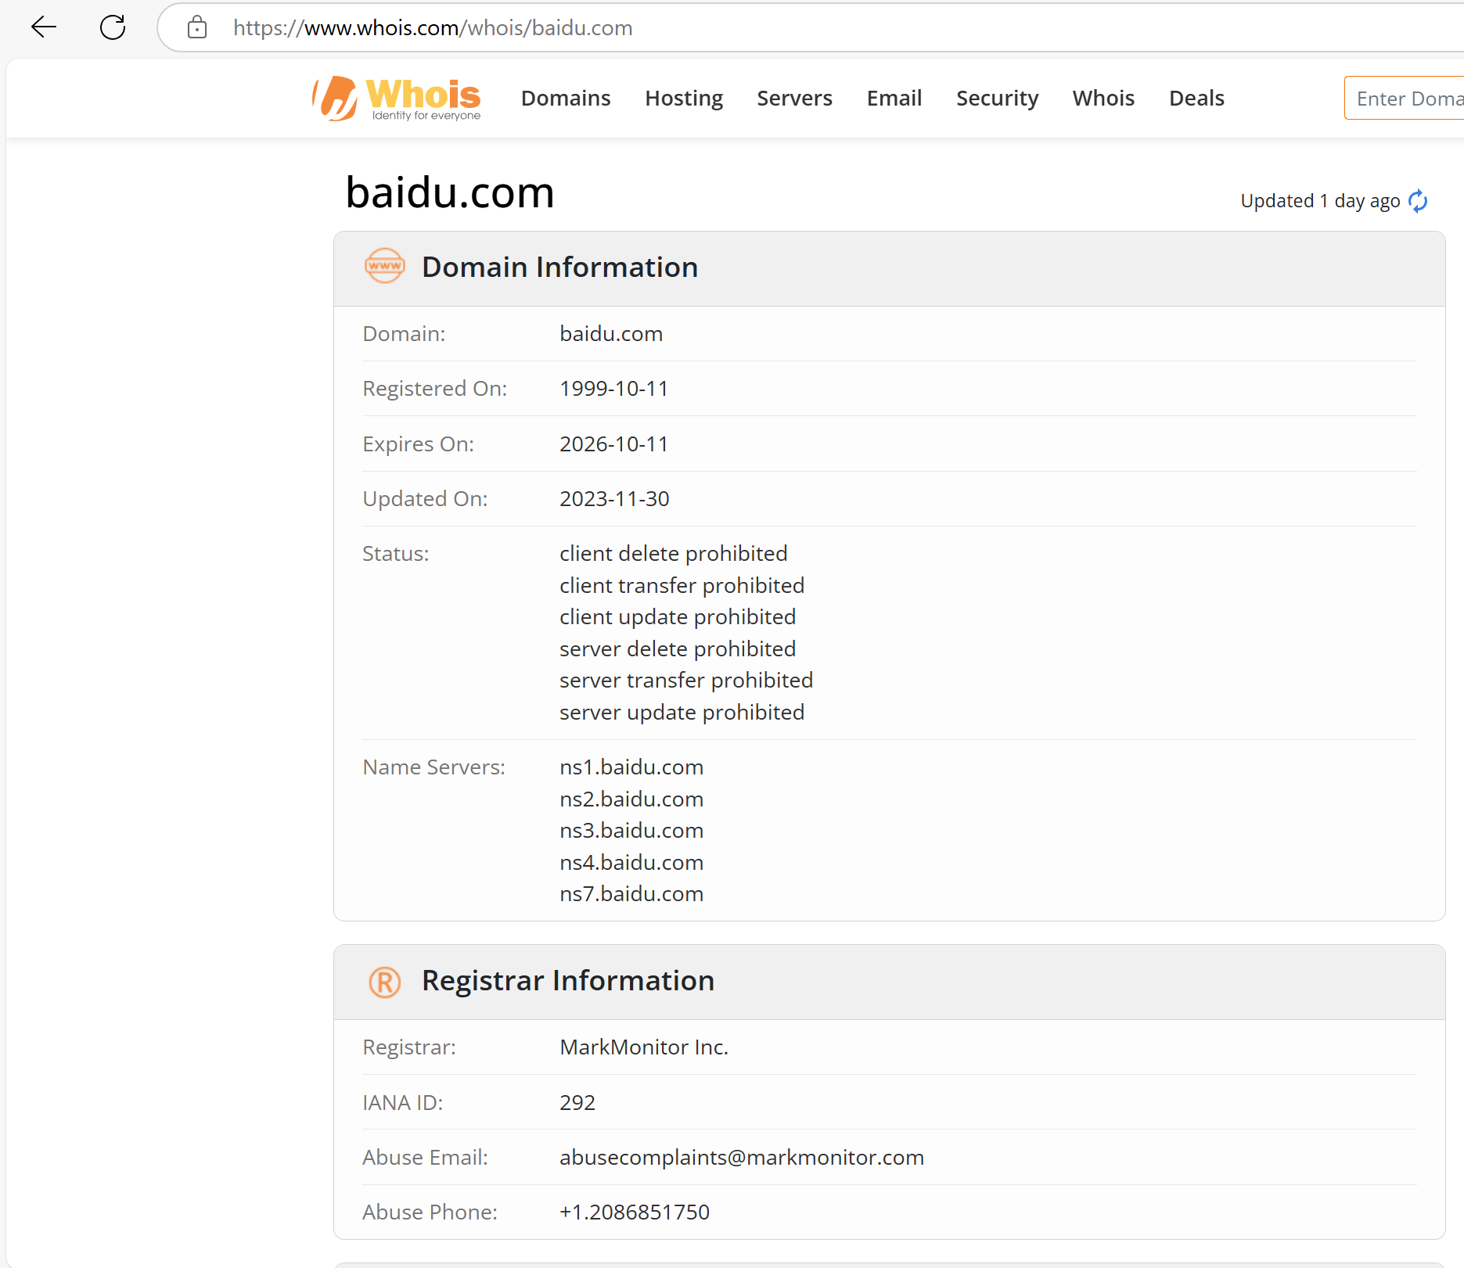Click the baidu.com page heading
This screenshot has height=1268, width=1464.
coord(450,192)
